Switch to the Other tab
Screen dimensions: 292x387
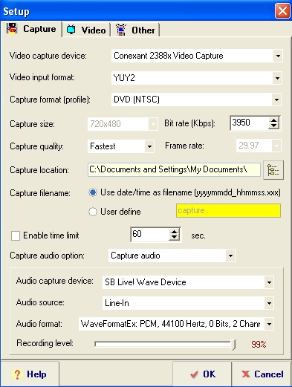135,30
